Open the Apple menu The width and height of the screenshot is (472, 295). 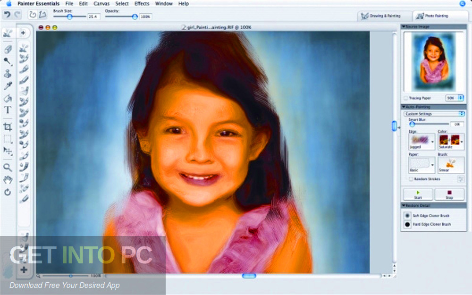pos(8,4)
